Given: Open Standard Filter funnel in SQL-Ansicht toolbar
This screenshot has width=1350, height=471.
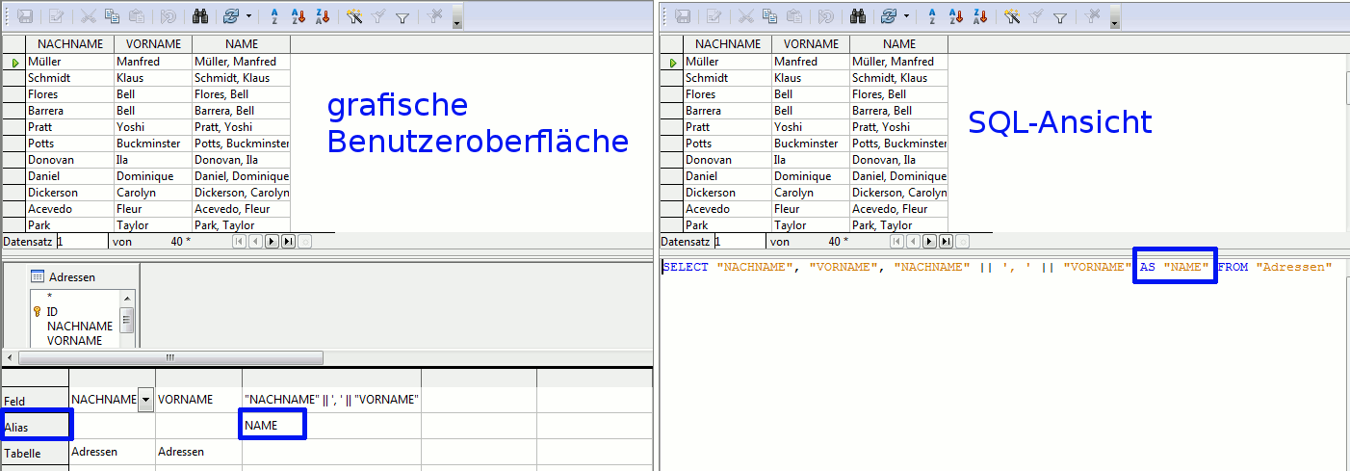Looking at the screenshot, I should 1059,16.
